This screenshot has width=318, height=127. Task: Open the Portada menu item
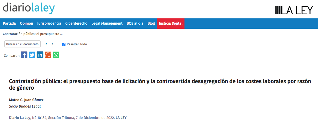click(x=9, y=23)
